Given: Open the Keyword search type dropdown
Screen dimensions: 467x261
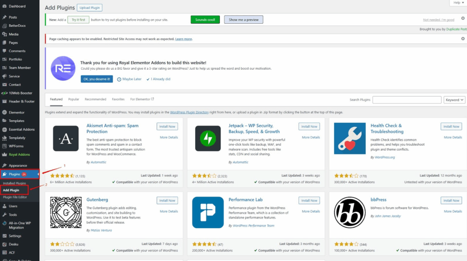Looking at the screenshot, I should [454, 100].
